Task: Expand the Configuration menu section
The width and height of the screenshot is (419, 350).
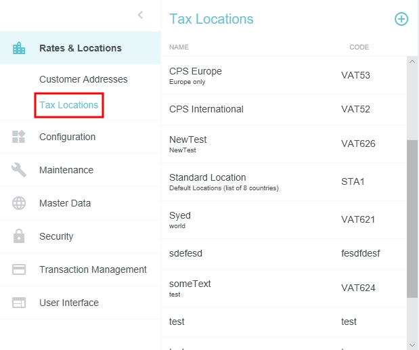Action: point(67,137)
